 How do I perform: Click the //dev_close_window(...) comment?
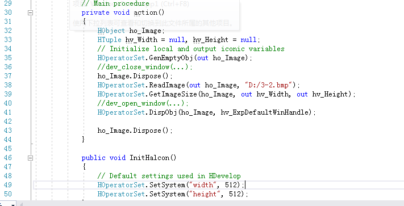145,67
